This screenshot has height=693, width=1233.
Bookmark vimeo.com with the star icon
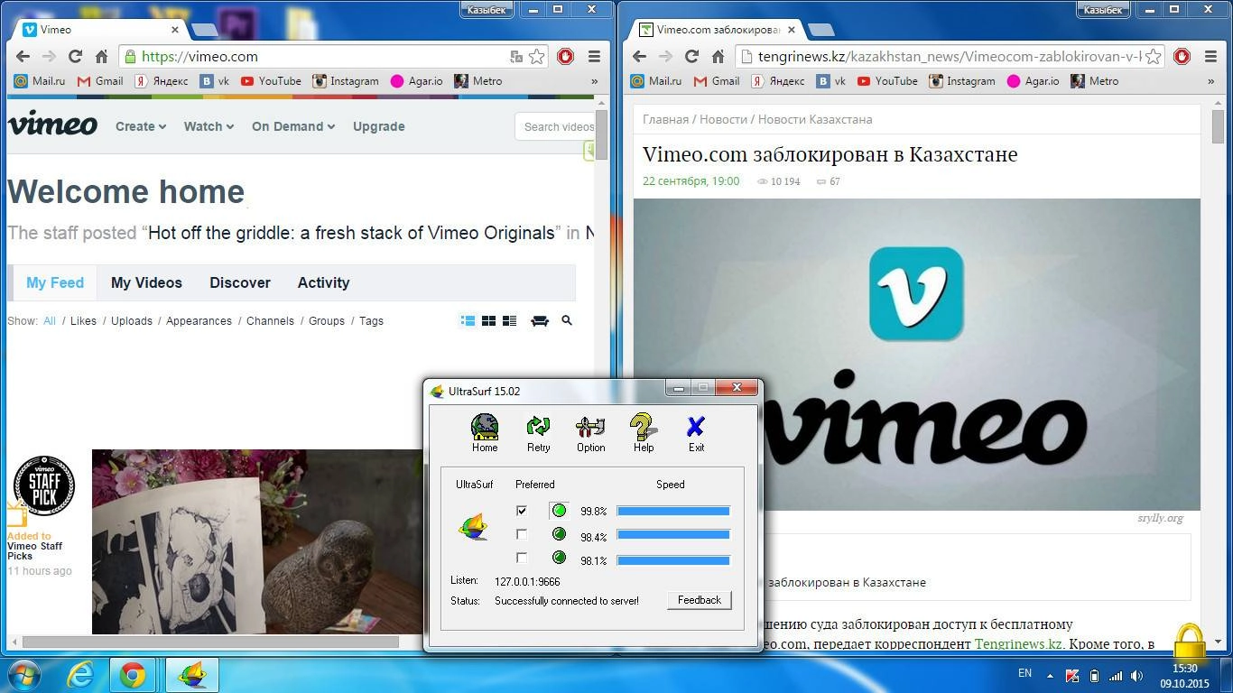[x=537, y=56]
